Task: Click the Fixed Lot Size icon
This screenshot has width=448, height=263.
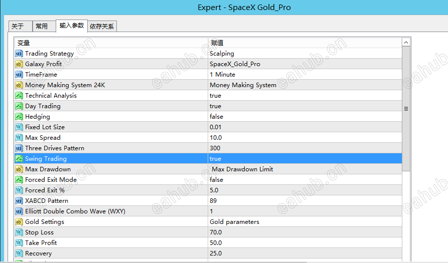Action: pyautogui.click(x=19, y=127)
